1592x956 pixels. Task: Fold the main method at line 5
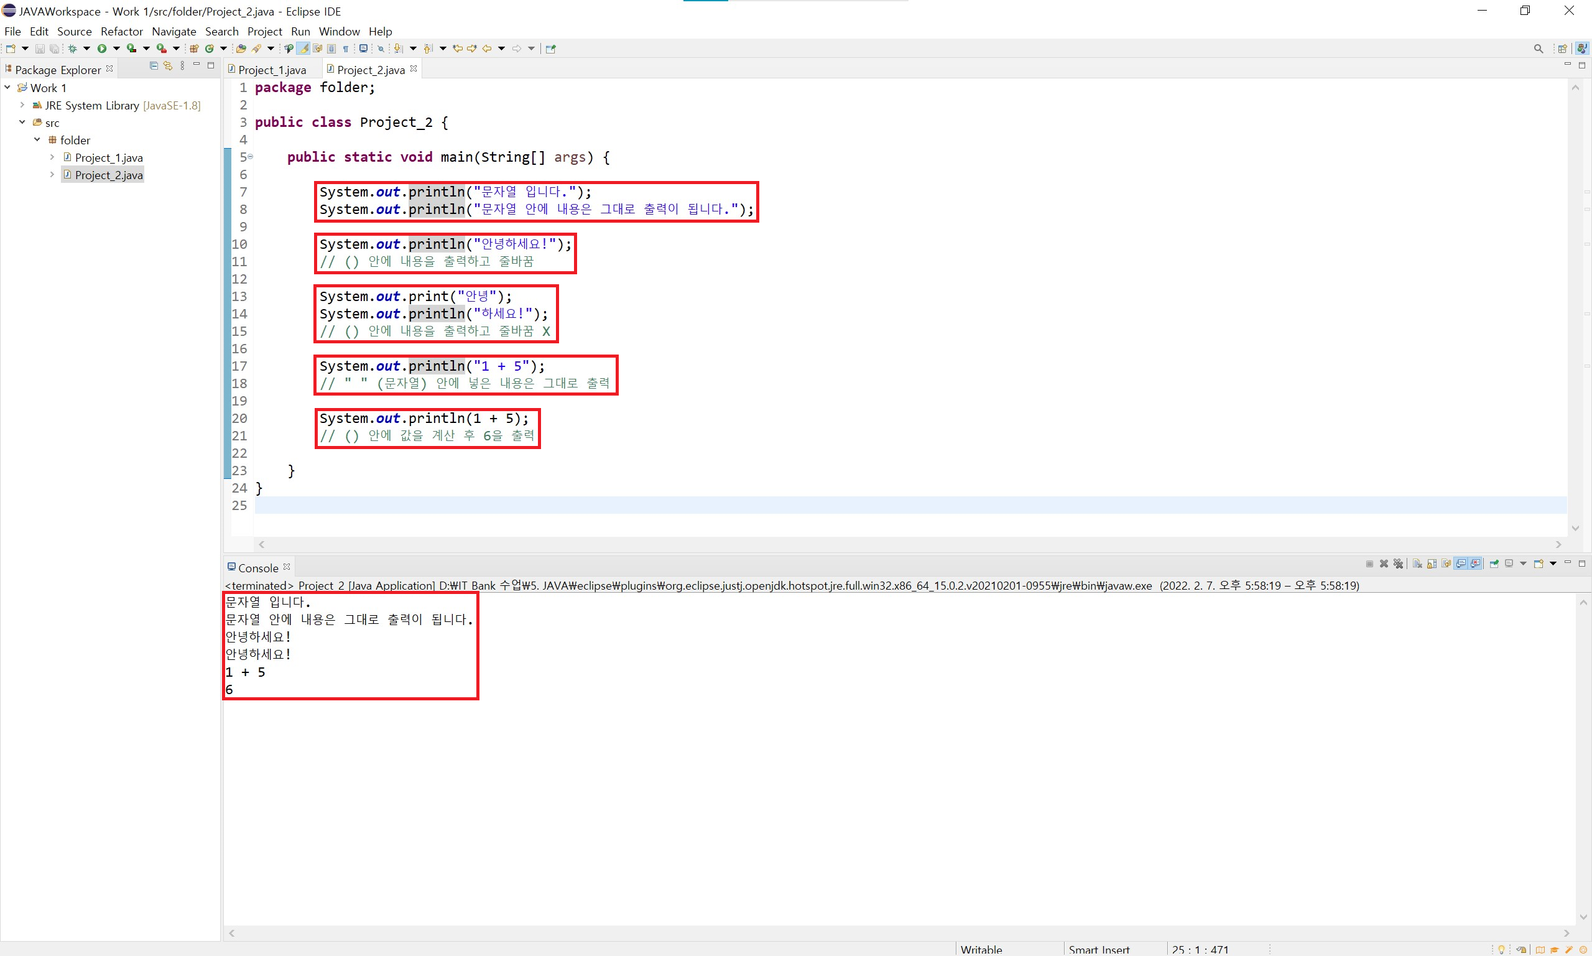click(x=251, y=157)
